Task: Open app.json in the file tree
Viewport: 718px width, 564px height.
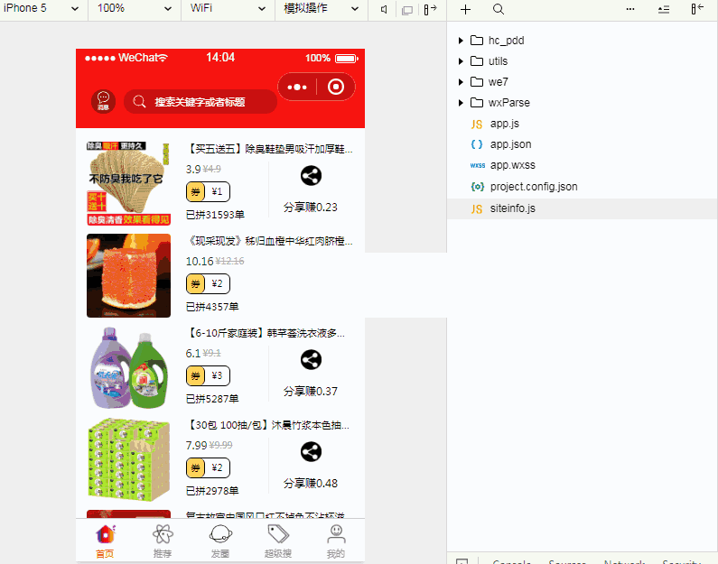Action: coord(510,144)
